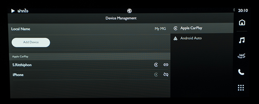Viewport: 259px width, 104px height.
Task: Open the Music note icon
Action: 242,40
